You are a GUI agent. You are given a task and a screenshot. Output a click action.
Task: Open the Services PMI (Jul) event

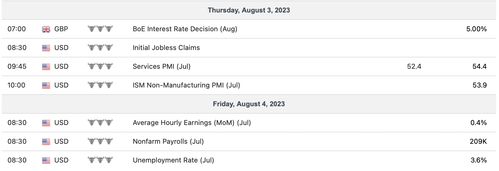pyautogui.click(x=161, y=66)
